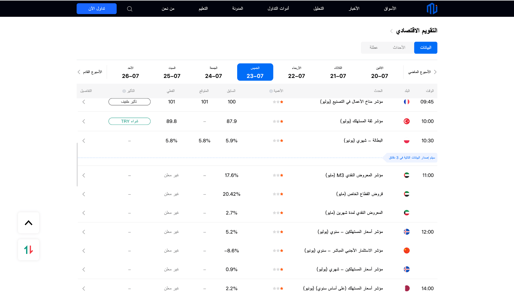Image resolution: width=514 pixels, height=296 pixels.
Task: Click the China flag in foreign investment row
Action: [x=407, y=250]
